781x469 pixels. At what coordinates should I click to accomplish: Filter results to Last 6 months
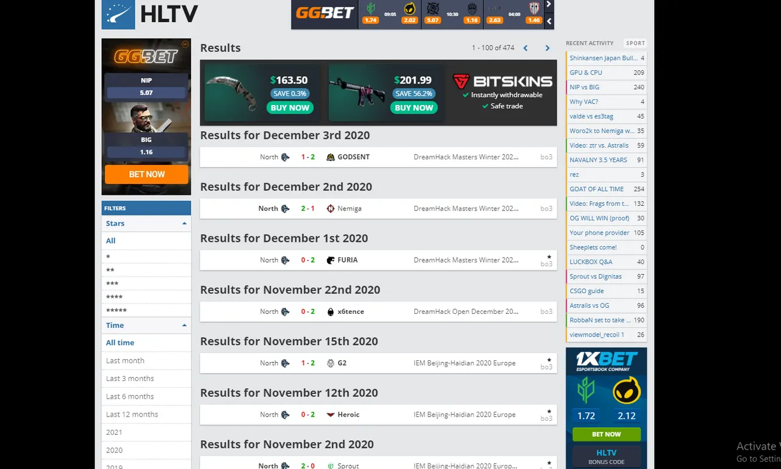click(146, 396)
